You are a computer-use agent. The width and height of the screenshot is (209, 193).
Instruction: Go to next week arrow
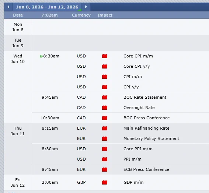[x=86, y=7]
